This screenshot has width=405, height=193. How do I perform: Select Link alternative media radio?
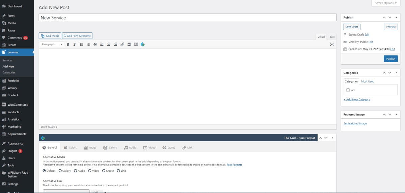point(118,171)
